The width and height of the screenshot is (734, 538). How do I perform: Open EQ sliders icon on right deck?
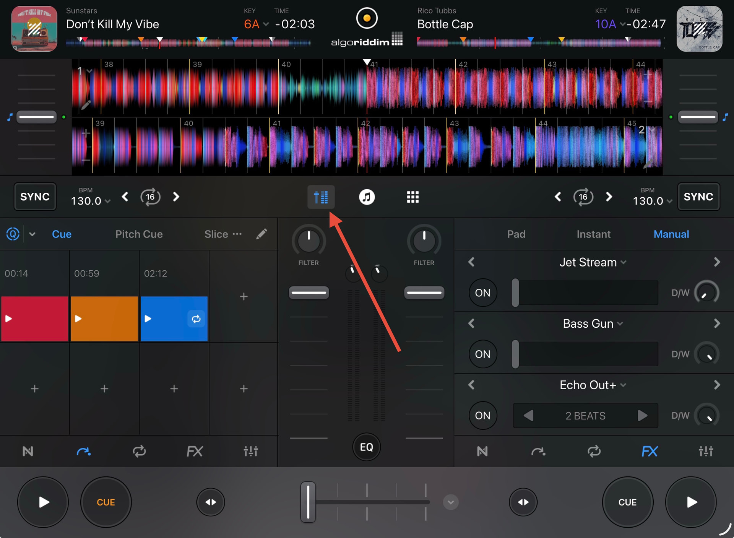click(x=706, y=451)
